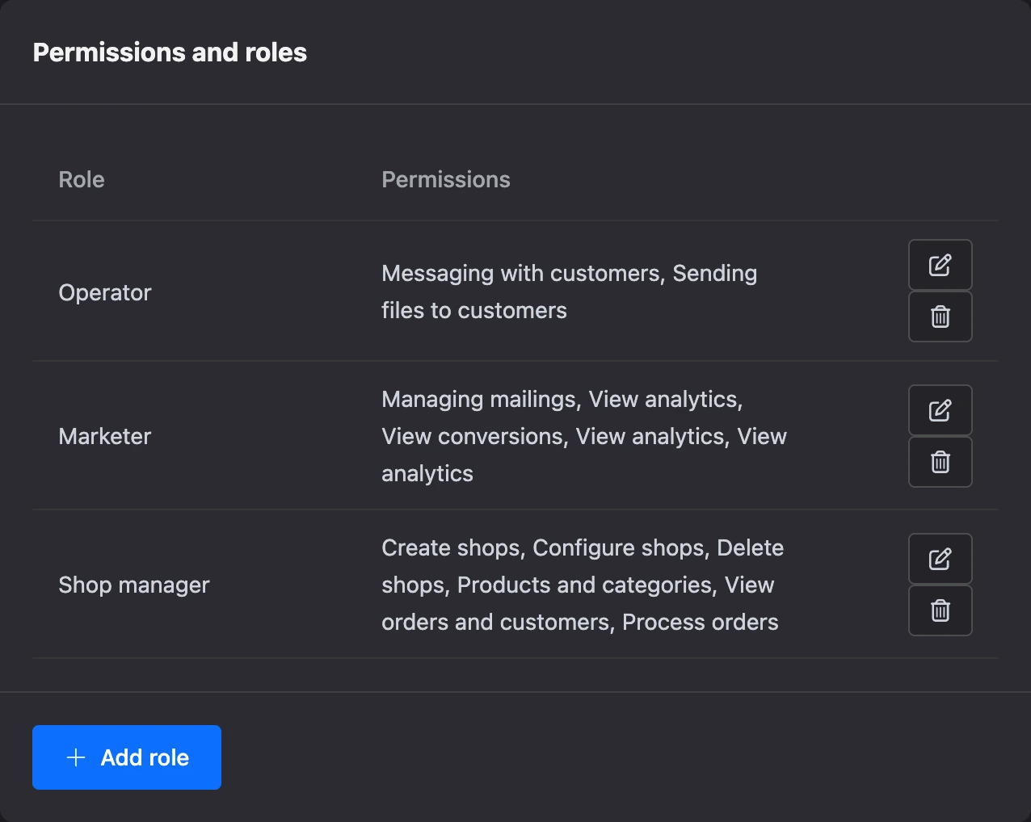Click the Marketer permissions text

[584, 436]
